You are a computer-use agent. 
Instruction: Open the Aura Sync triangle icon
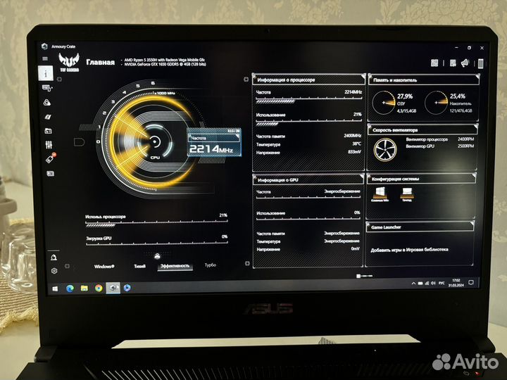(47, 103)
